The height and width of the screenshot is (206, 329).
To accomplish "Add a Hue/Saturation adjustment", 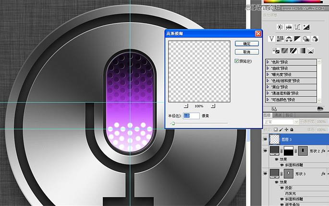I will (280, 39).
